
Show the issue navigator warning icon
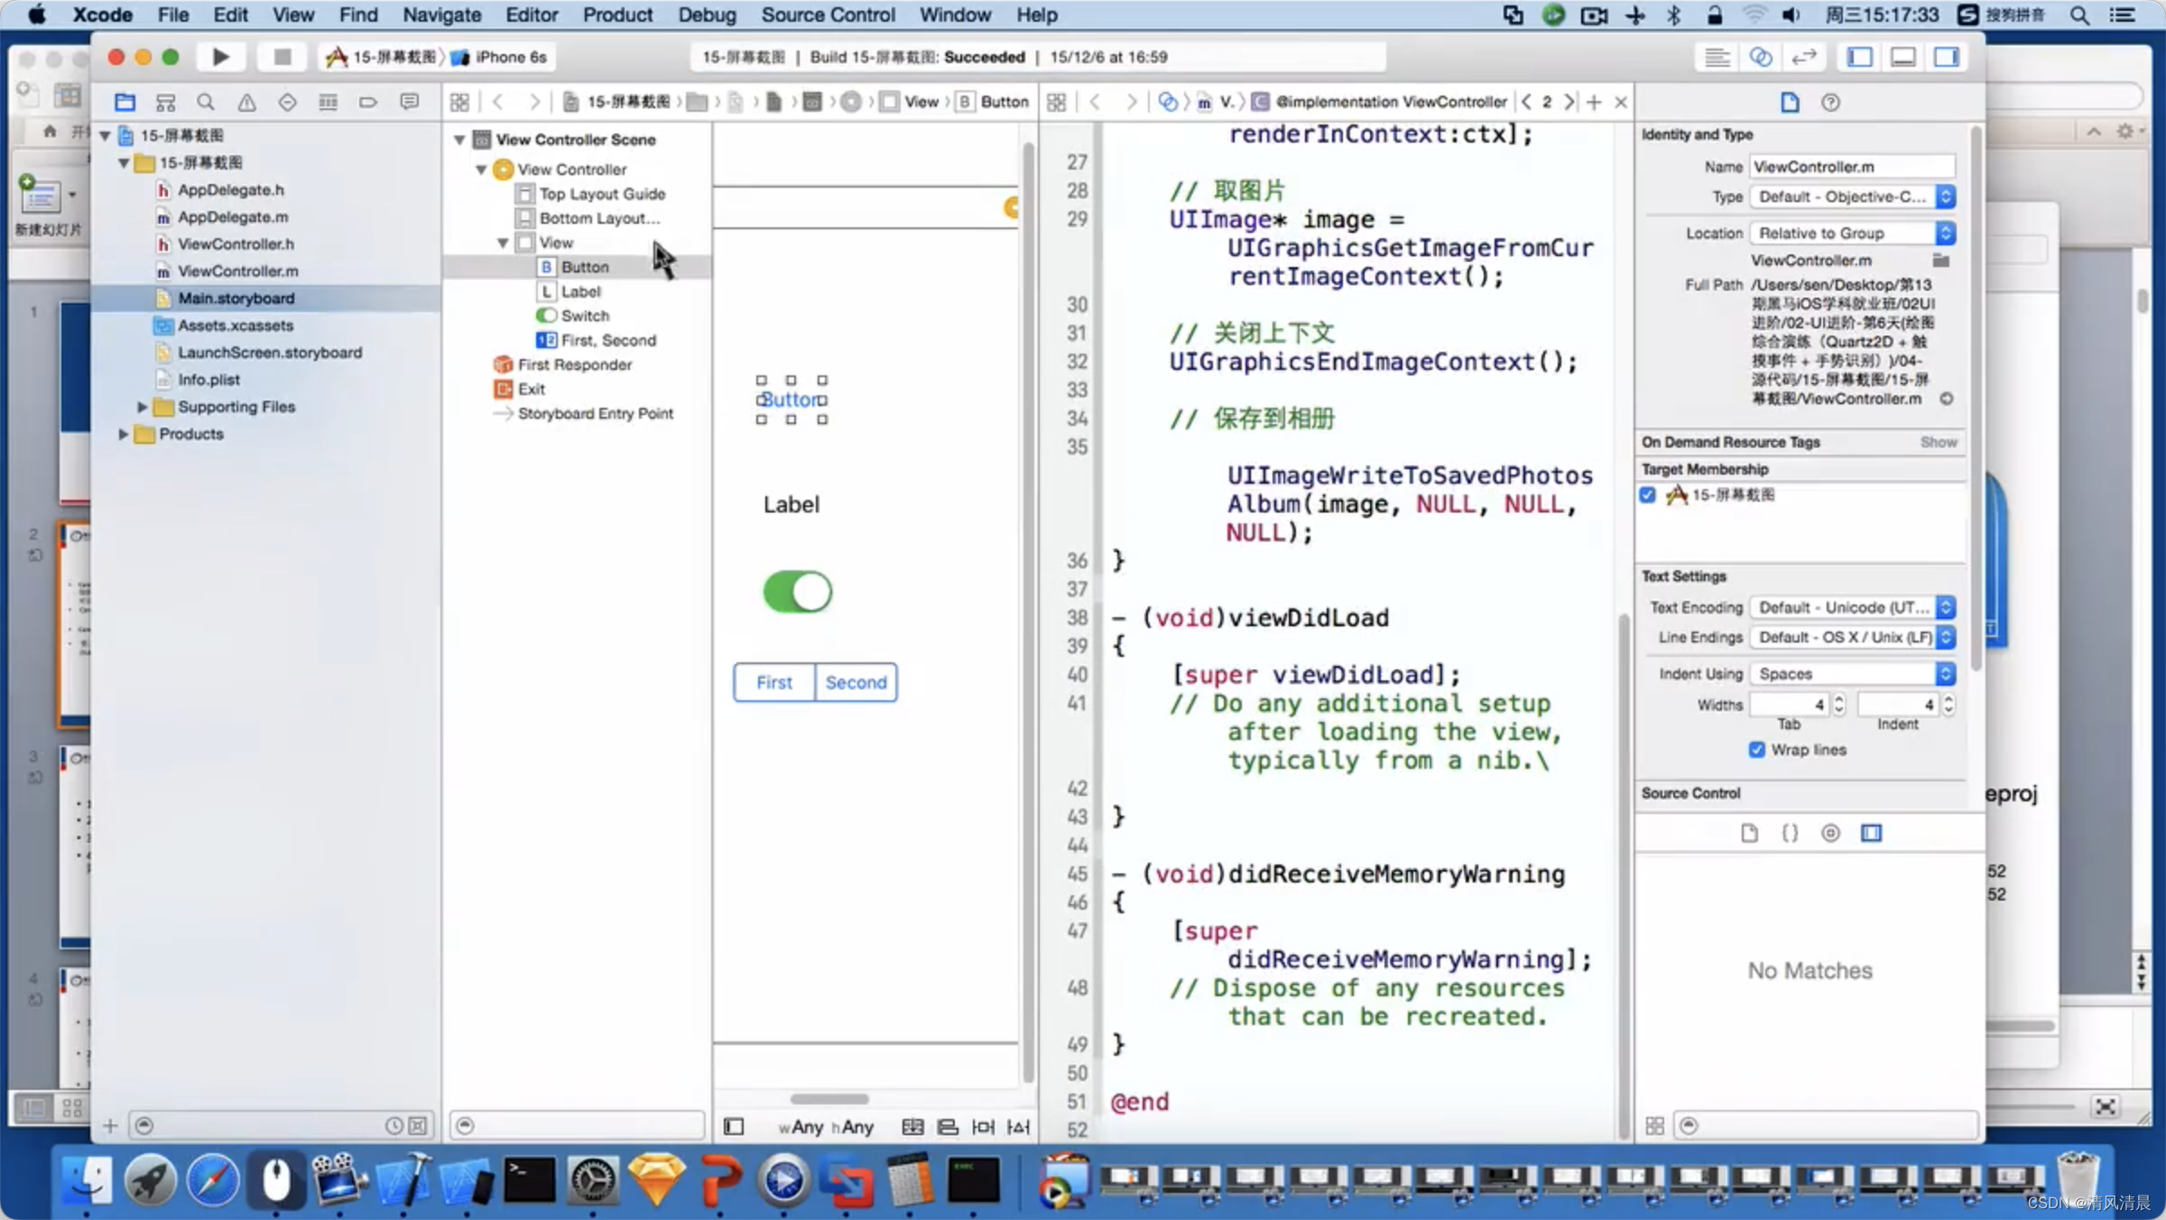pyautogui.click(x=246, y=102)
